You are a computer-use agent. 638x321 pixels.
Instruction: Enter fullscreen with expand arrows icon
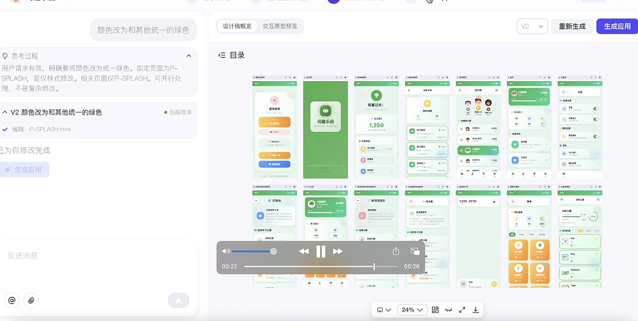462,310
